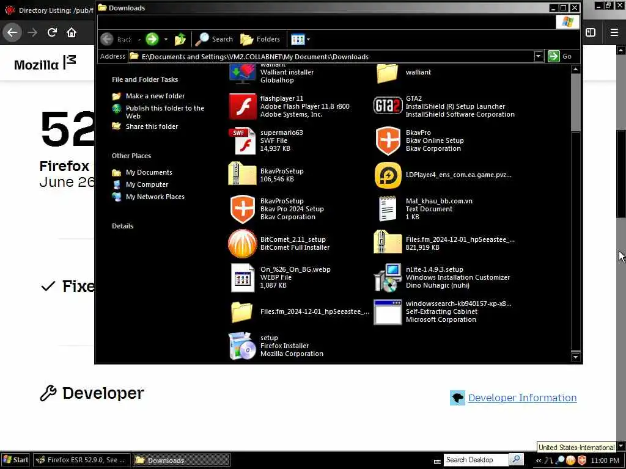Image resolution: width=626 pixels, height=469 pixels.
Task: Reload the page in Firefox
Action: click(x=52, y=32)
